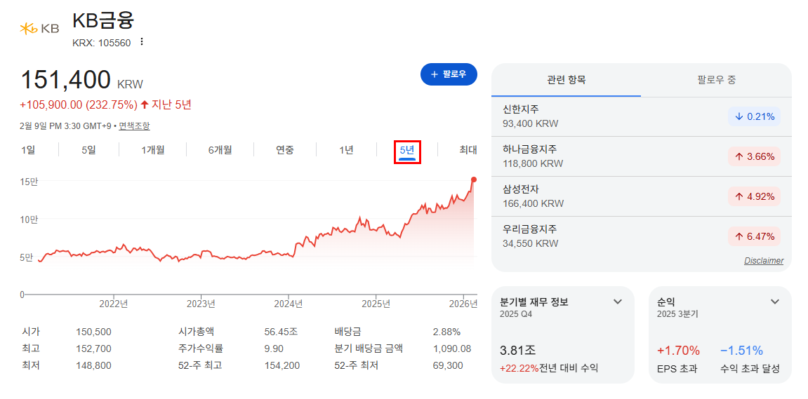Click the 0.21% down change badge
The width and height of the screenshot is (808, 399).
754,117
